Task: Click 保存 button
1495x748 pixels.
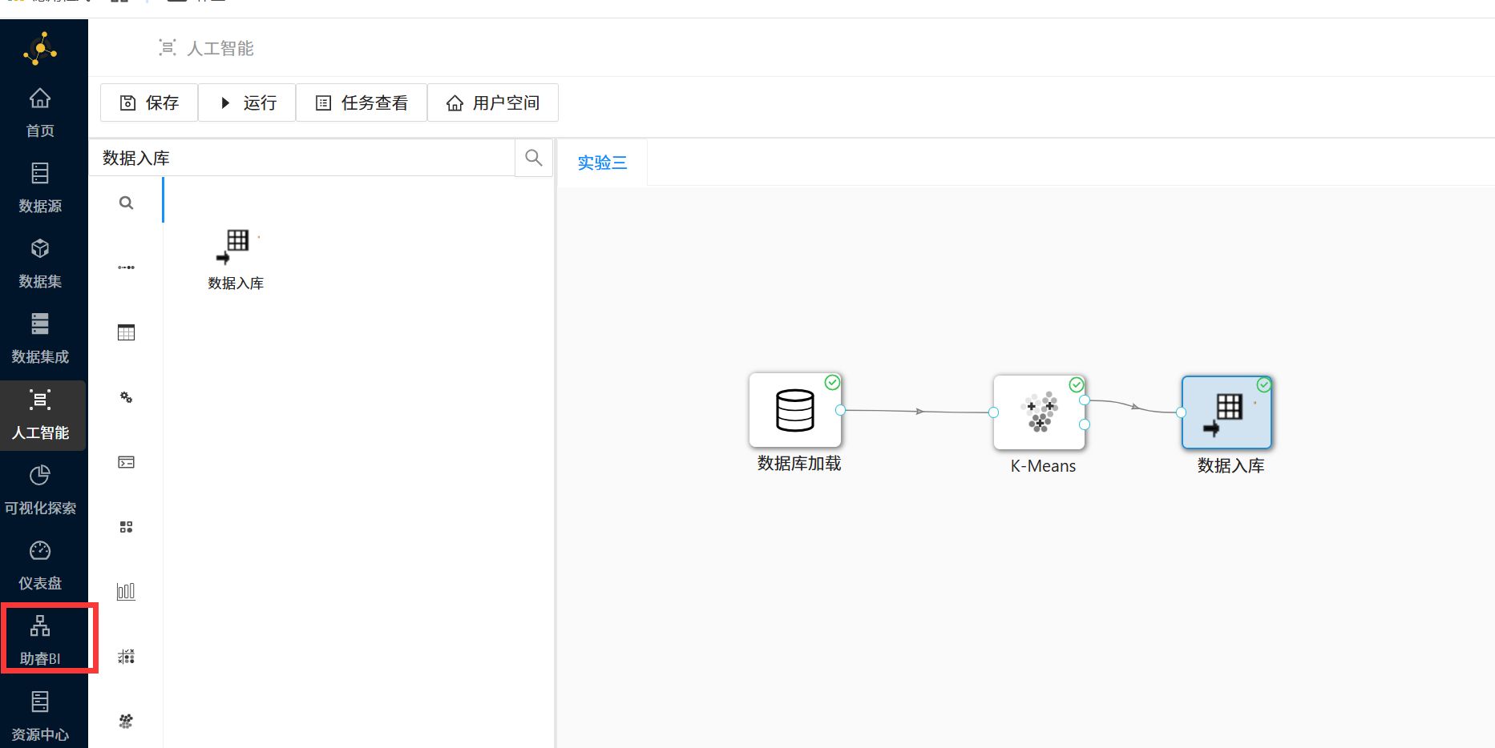Action: pyautogui.click(x=149, y=103)
